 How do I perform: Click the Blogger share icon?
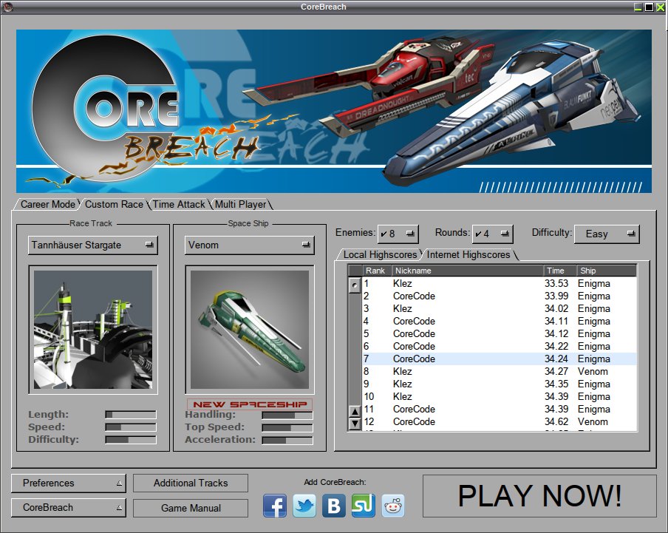tap(333, 506)
